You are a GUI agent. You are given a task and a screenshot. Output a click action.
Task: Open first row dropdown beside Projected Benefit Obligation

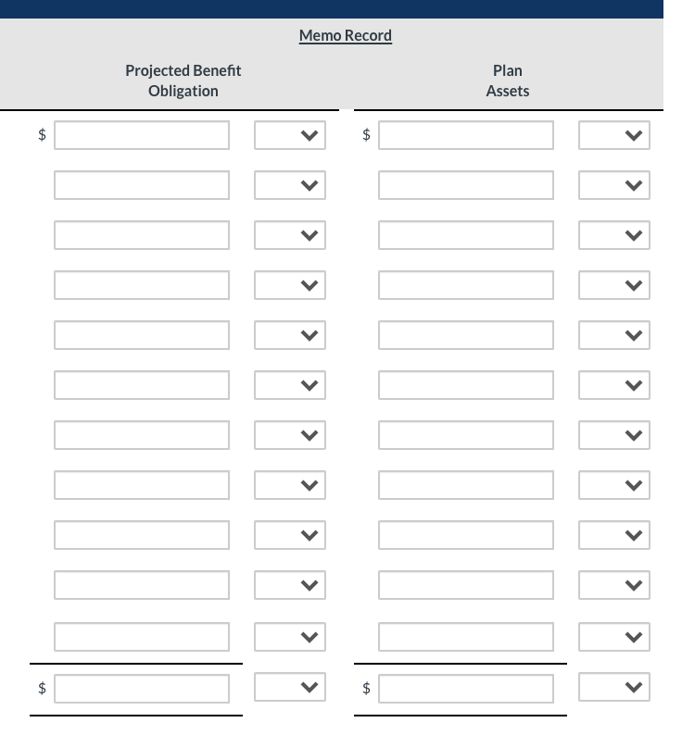coord(290,136)
